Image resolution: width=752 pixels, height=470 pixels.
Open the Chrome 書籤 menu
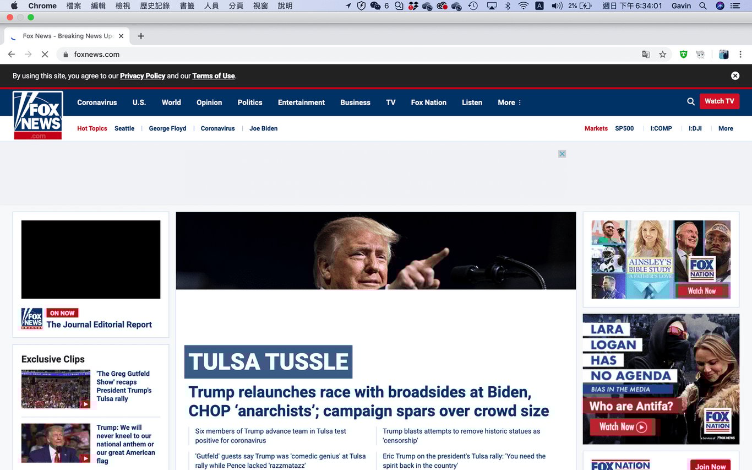187,6
